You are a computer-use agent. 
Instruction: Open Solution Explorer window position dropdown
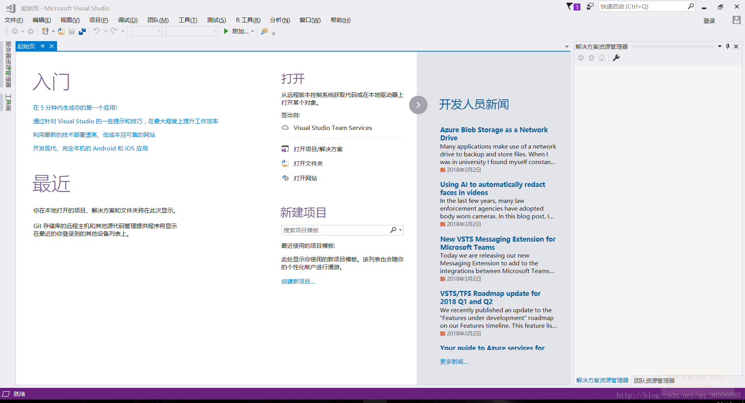[x=720, y=47]
